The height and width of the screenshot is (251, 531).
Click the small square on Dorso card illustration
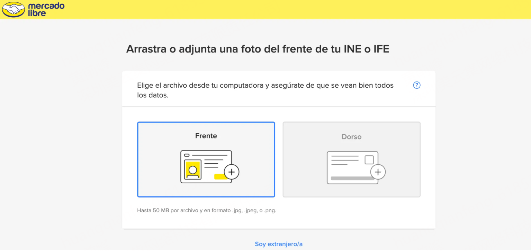coord(369,160)
